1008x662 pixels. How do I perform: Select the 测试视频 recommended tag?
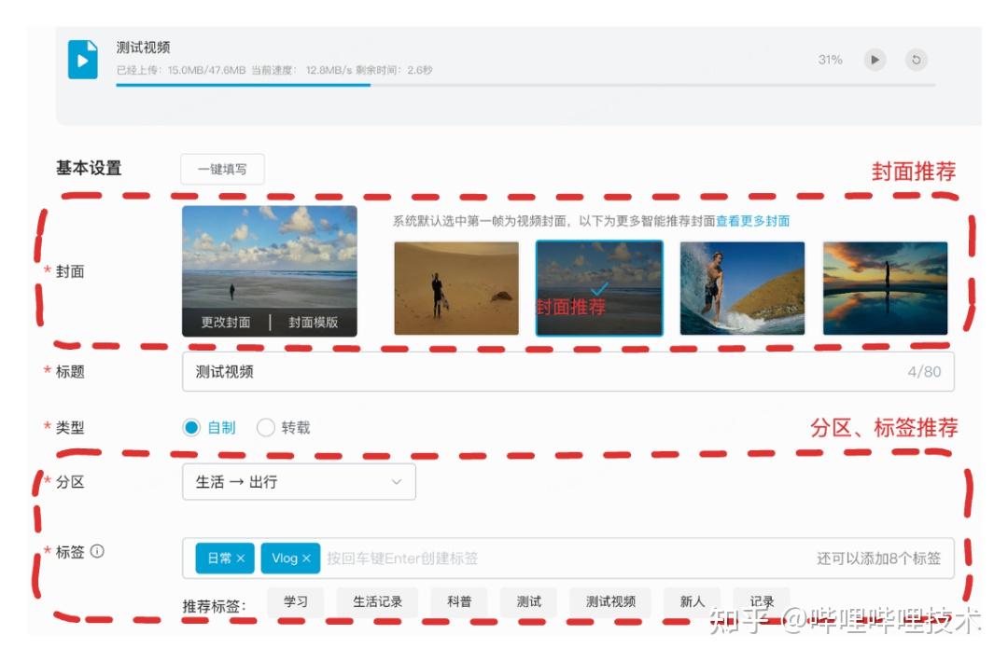[609, 601]
